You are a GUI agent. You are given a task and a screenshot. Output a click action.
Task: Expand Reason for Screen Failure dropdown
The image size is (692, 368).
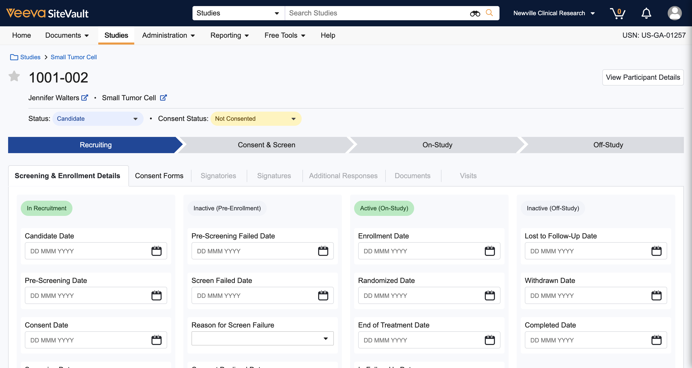pyautogui.click(x=262, y=338)
